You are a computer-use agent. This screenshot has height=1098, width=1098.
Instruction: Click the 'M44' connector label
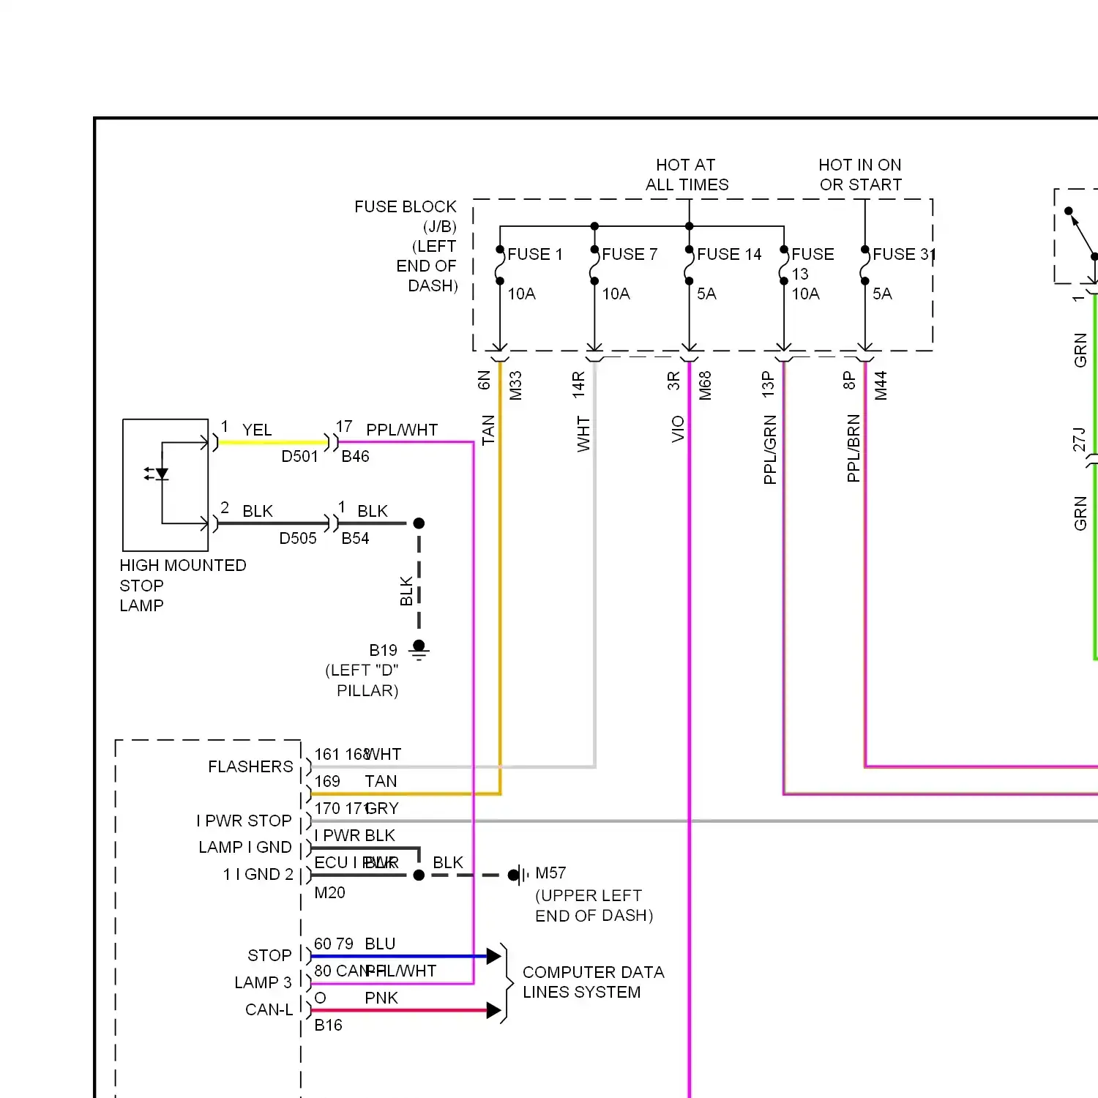(x=881, y=386)
